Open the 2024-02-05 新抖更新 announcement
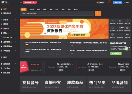The image size is (132, 94). point(43,43)
